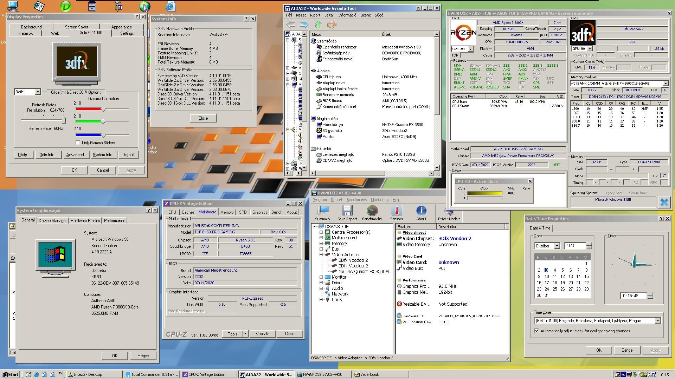The image size is (675, 379).
Task: Increase year with up stepper arrow
Action: (x=589, y=244)
